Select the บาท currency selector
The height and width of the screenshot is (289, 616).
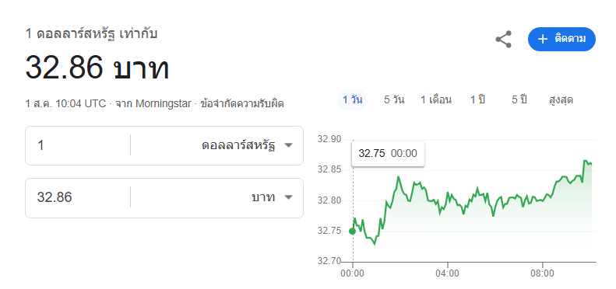point(272,197)
